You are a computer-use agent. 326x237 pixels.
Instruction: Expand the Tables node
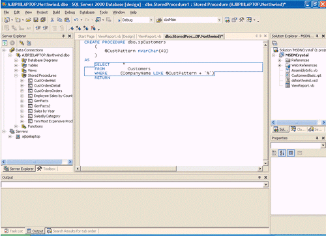16,65
